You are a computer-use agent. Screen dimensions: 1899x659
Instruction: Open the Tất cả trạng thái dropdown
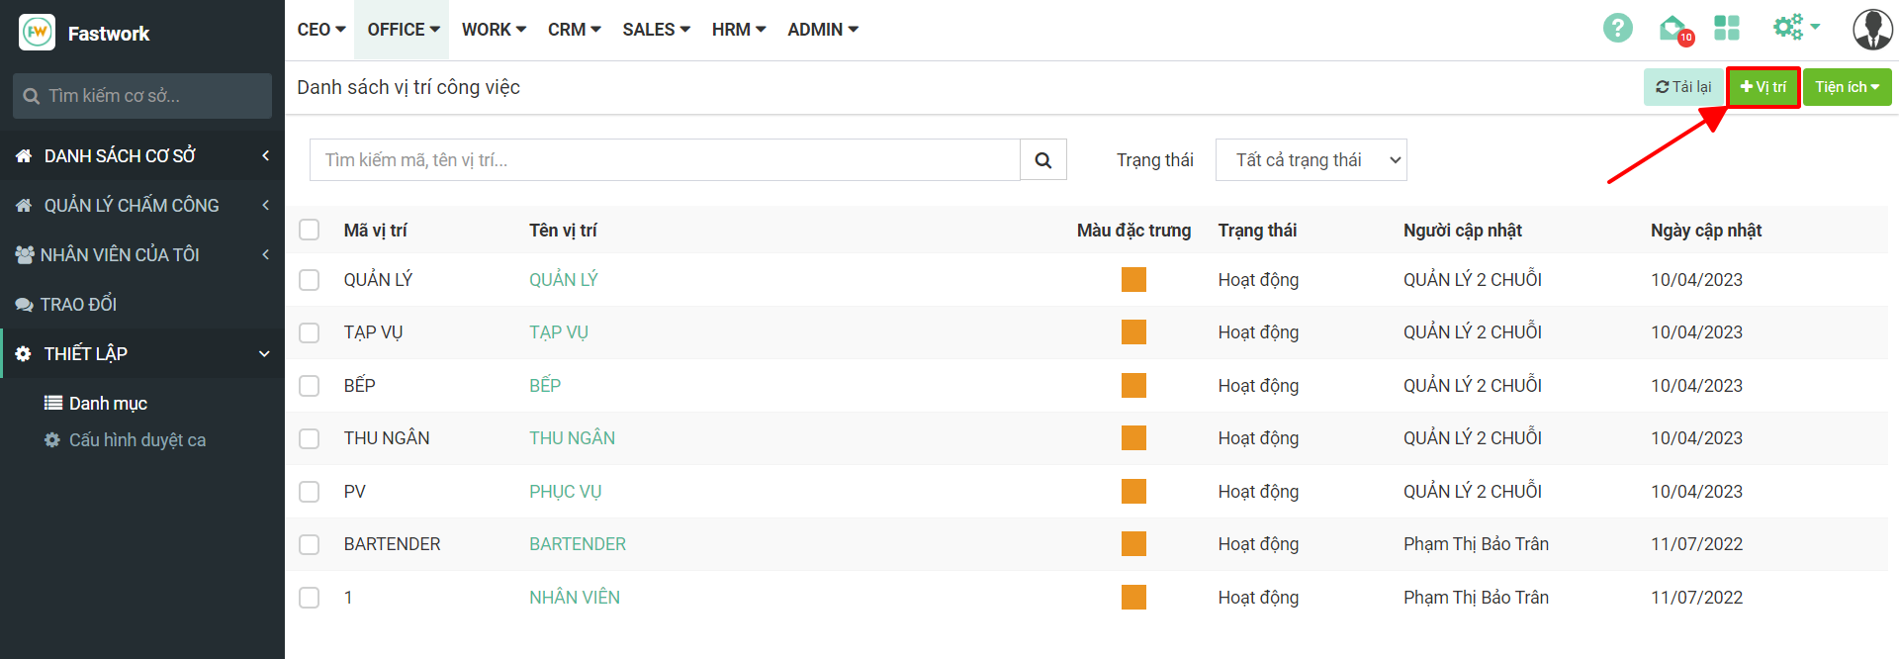[1311, 160]
